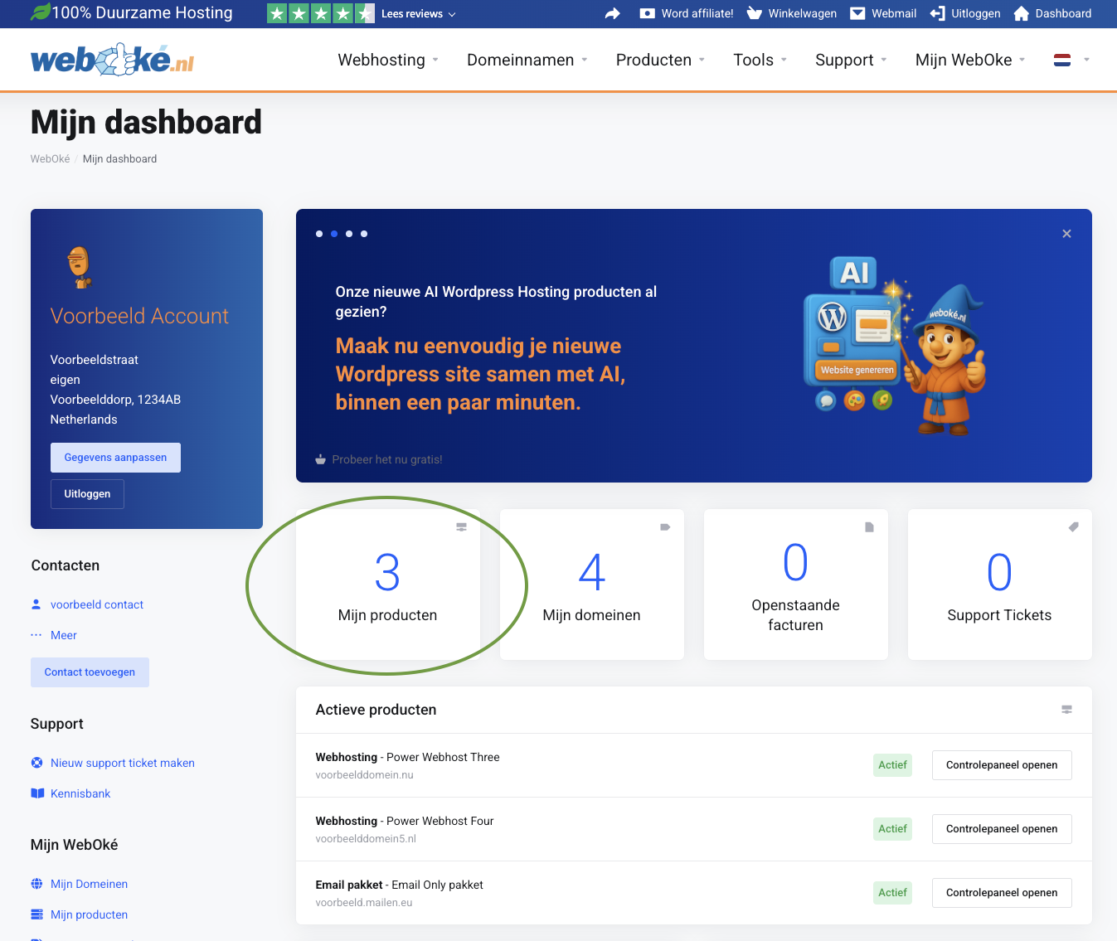Click the share arrow icon in top bar
1117x941 pixels.
coord(613,13)
